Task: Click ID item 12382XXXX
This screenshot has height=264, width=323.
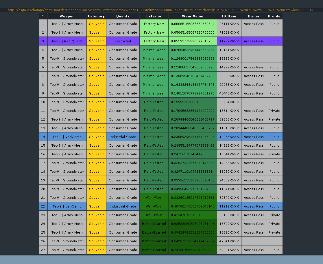Action: [x=229, y=59]
